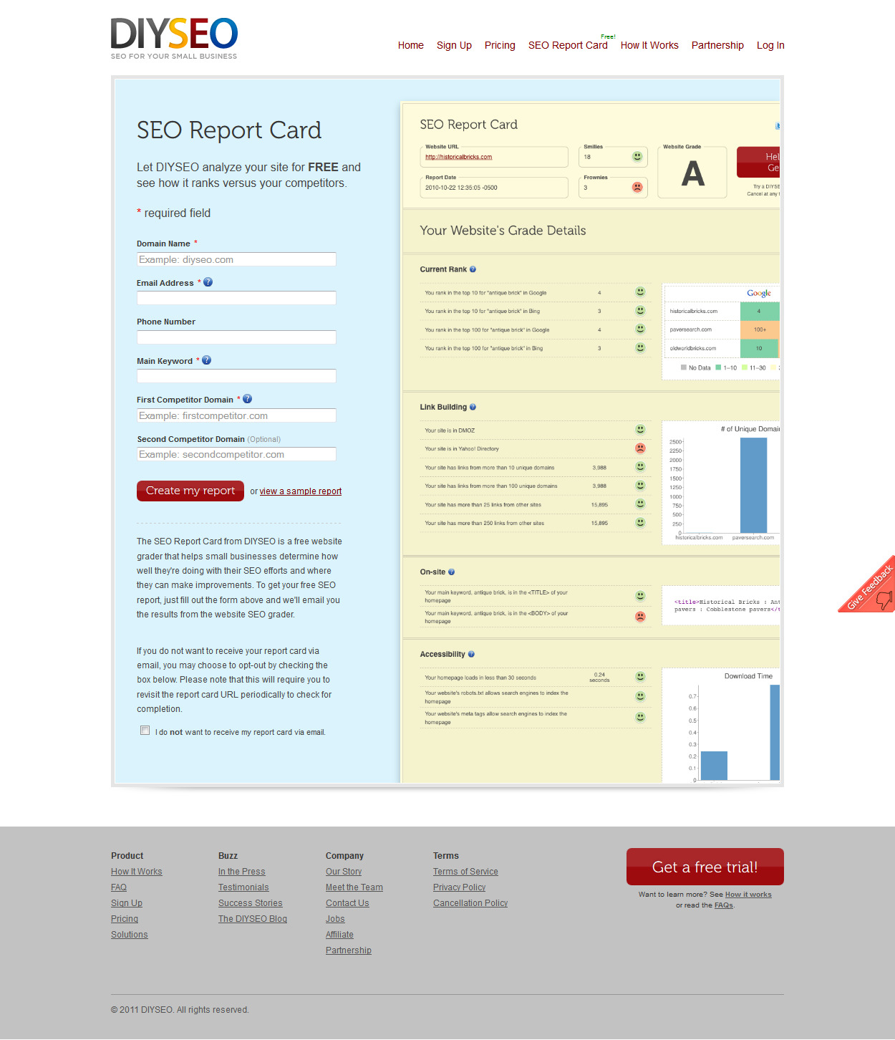Focus the Phone Number input field
The image size is (895, 1040).
coord(236,337)
